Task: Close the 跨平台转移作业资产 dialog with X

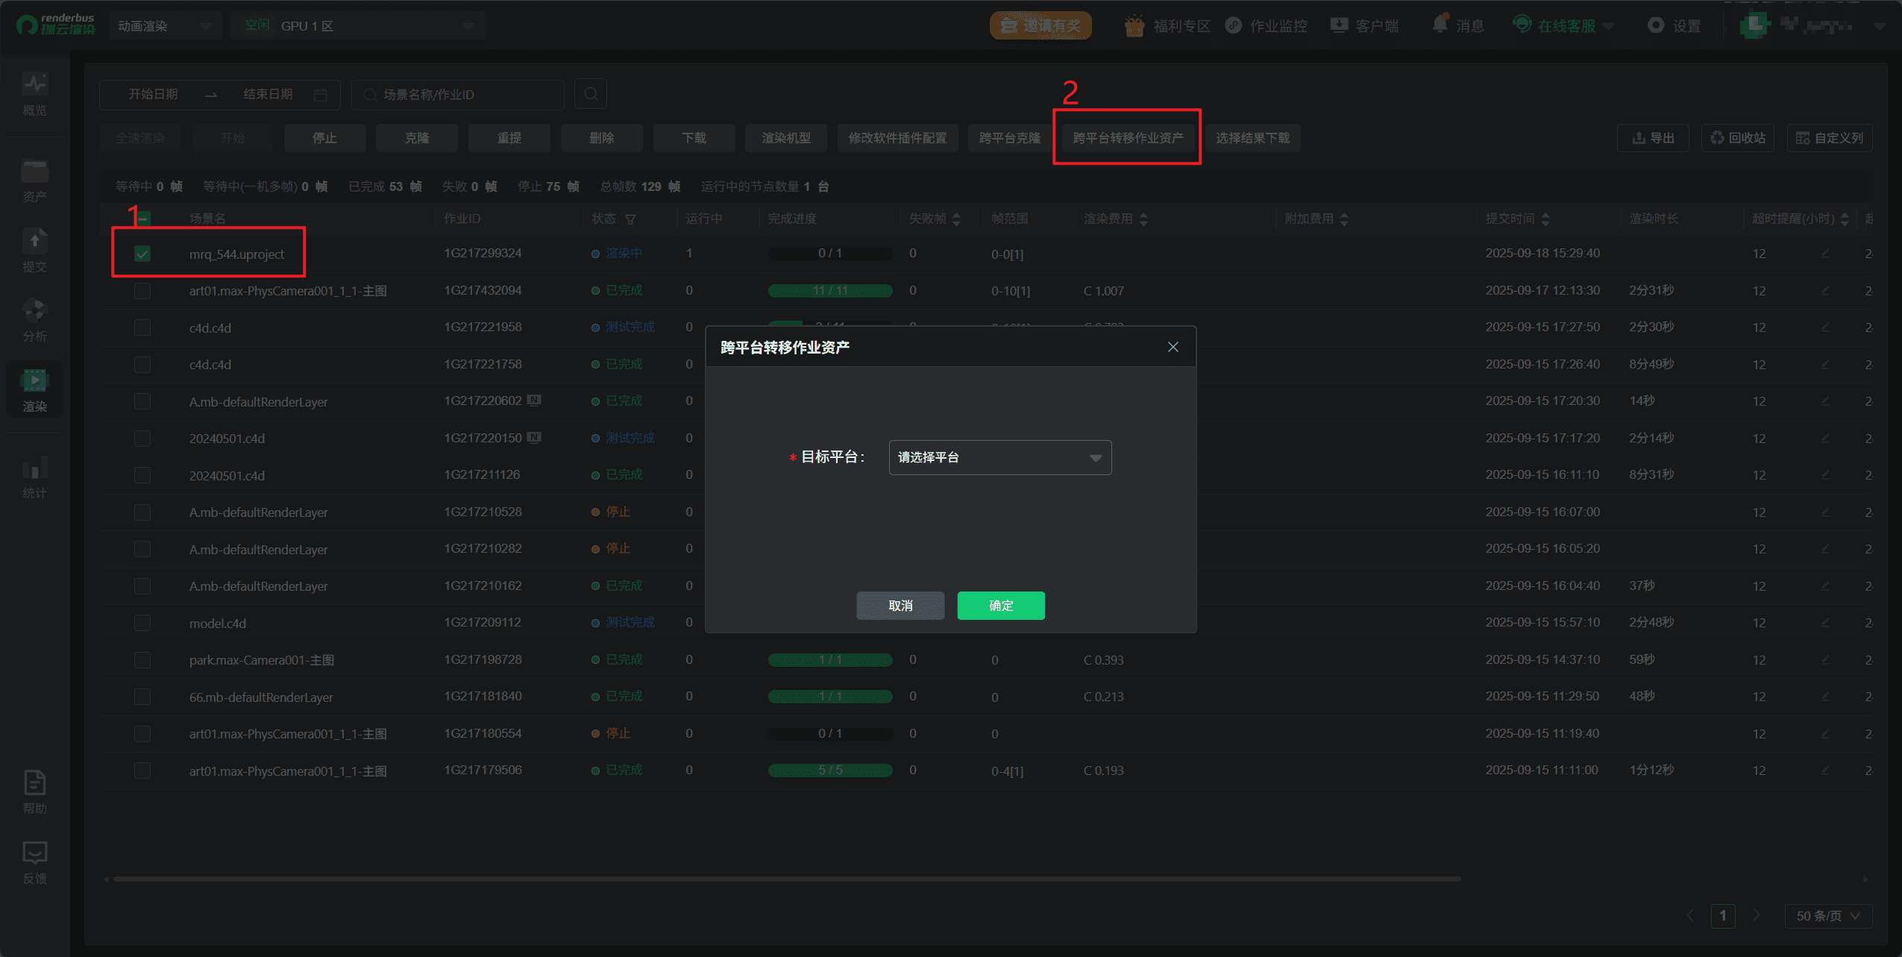Action: pos(1173,347)
